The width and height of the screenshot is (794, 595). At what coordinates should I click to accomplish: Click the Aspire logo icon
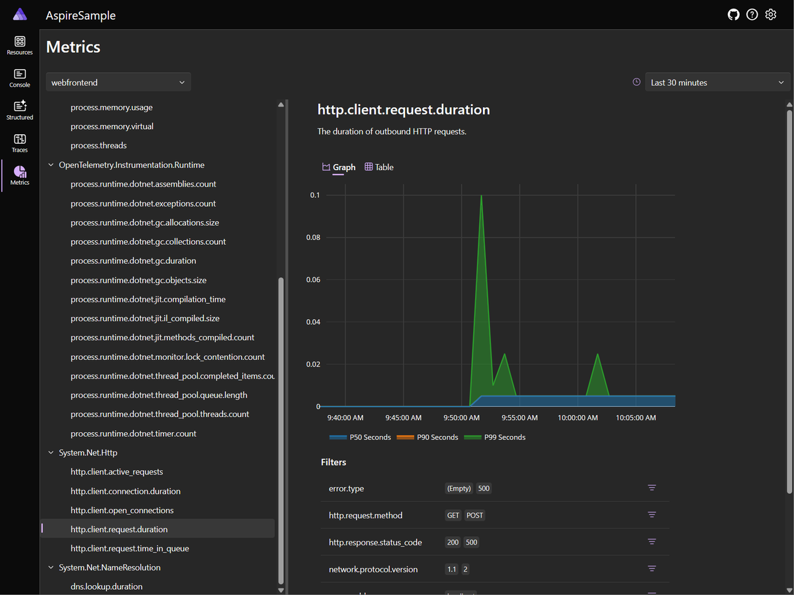[20, 15]
